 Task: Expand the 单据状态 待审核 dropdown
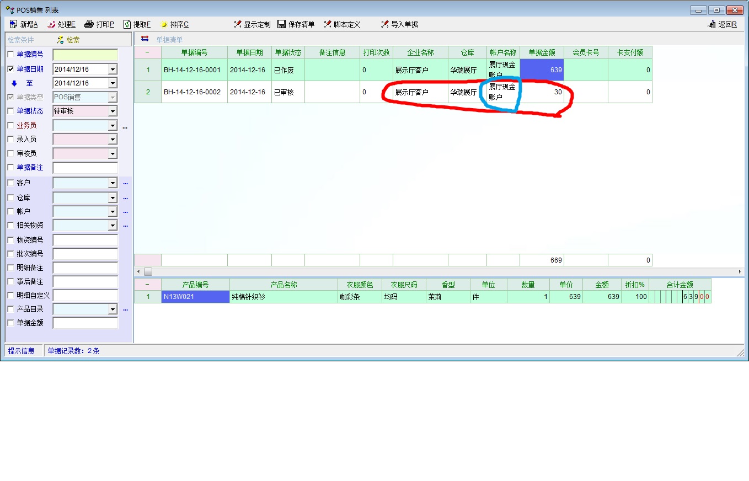point(113,111)
